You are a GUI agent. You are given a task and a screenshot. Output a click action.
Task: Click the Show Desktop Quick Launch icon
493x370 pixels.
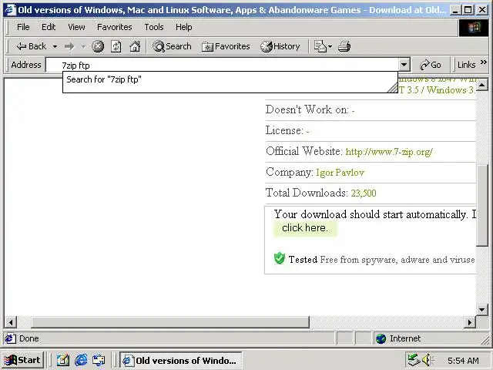pos(63,360)
